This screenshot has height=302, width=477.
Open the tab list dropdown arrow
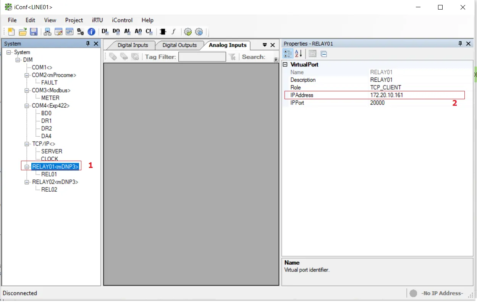(x=265, y=45)
